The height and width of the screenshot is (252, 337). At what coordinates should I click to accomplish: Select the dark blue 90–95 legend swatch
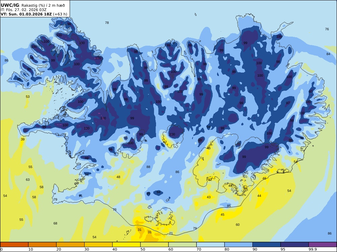pos(267,245)
